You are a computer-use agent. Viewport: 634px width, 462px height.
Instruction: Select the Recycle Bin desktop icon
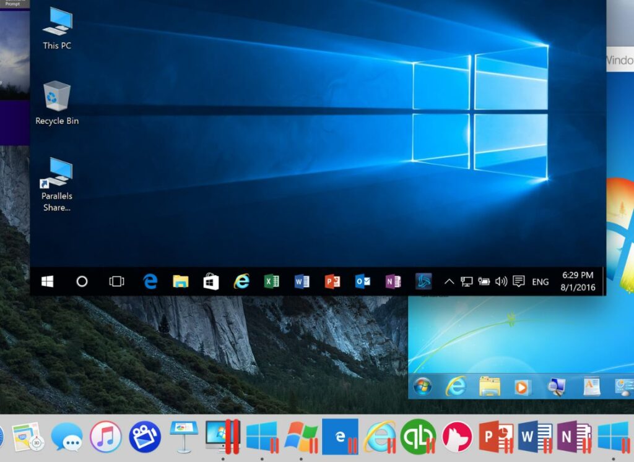click(x=57, y=103)
